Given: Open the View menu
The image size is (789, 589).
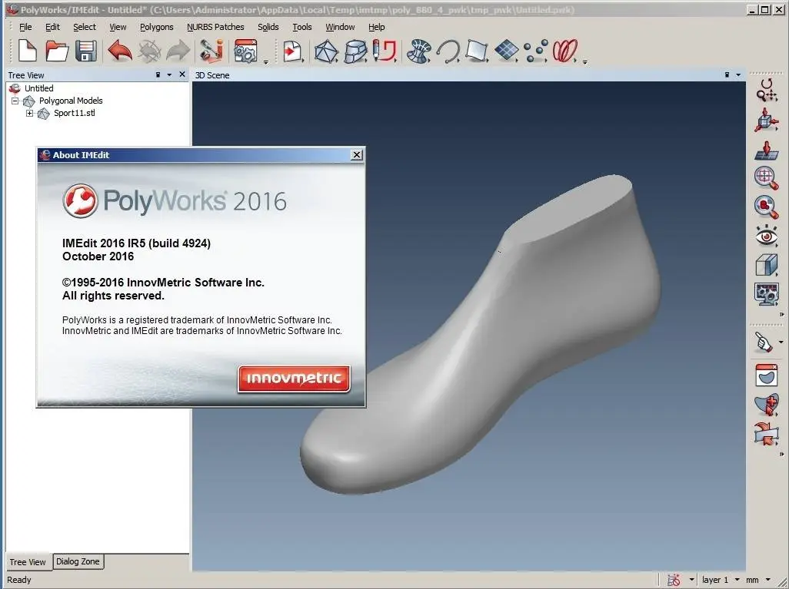Looking at the screenshot, I should (118, 27).
